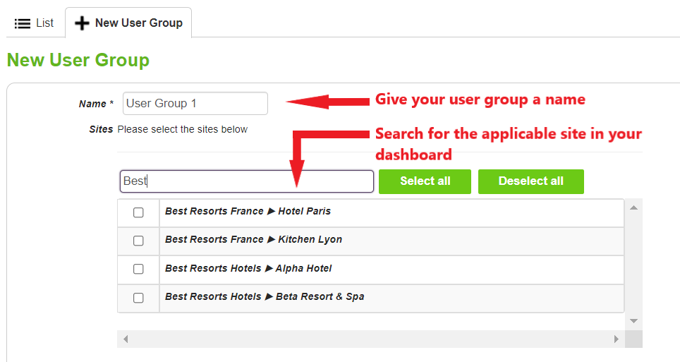Click the plus icon on New User Group tab
Image resolution: width=680 pixels, height=362 pixels.
tap(83, 23)
